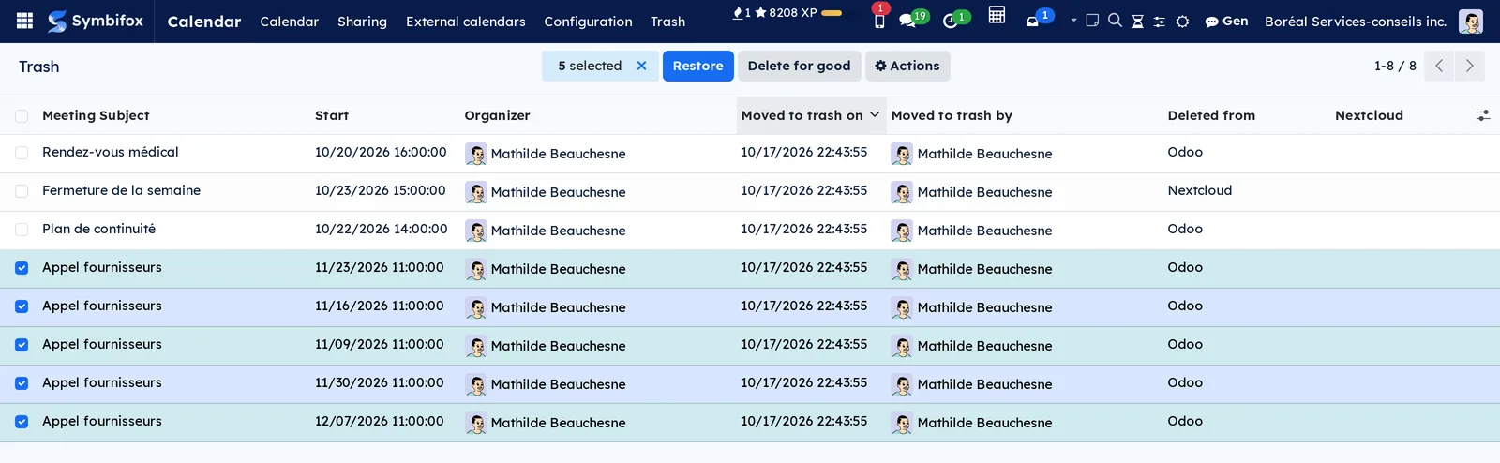
Task: Check the Fermeture de la semaine checkbox
Action: 22,191
